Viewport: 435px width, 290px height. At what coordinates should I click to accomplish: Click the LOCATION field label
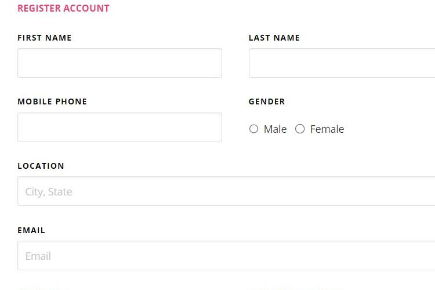(41, 166)
